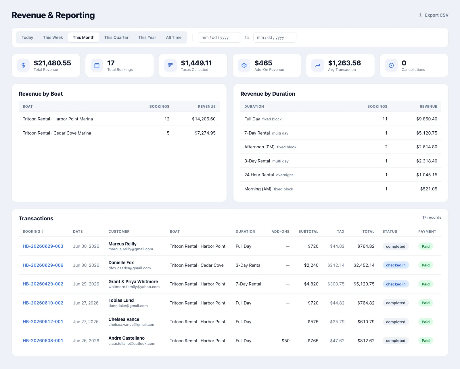Click the CUSTOMER column header

119,232
